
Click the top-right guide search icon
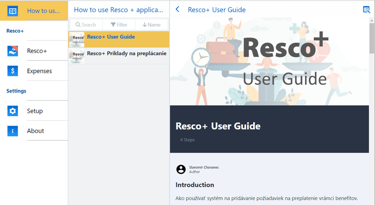click(x=366, y=10)
